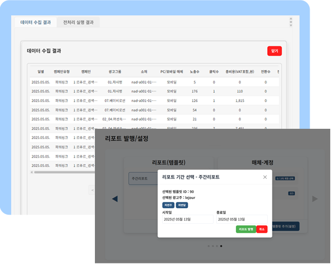Click the vertical scroll arrows at top right
334x265 pixels.
click(291, 22)
